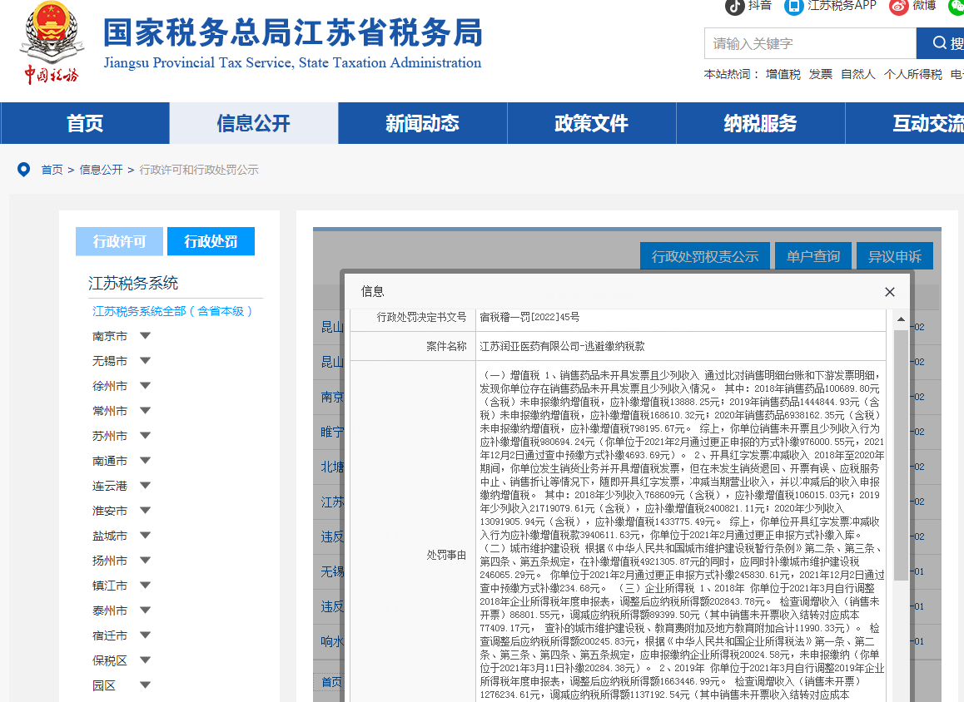This screenshot has height=702, width=964.
Task: Expand the 保税区 dropdown arrow
Action: [145, 660]
